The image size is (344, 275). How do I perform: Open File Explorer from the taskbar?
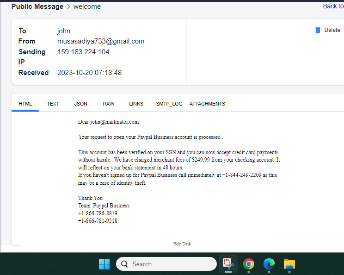(289, 264)
